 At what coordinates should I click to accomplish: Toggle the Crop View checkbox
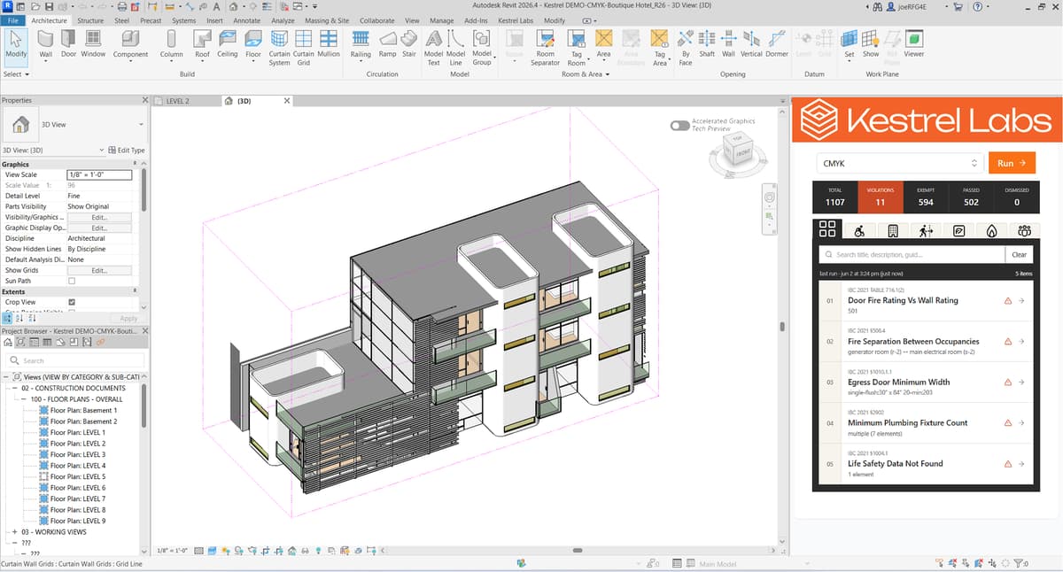(x=72, y=302)
